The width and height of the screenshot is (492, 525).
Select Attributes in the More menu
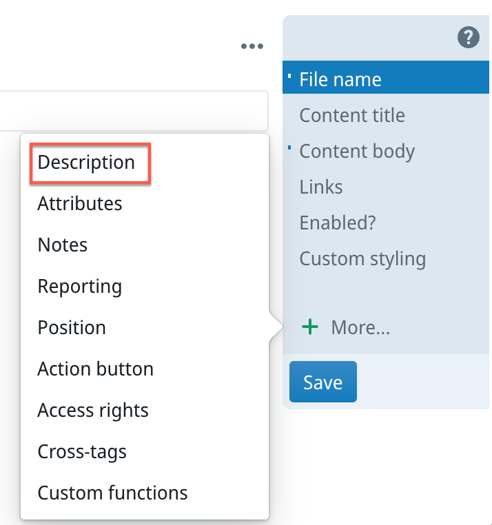tap(80, 204)
